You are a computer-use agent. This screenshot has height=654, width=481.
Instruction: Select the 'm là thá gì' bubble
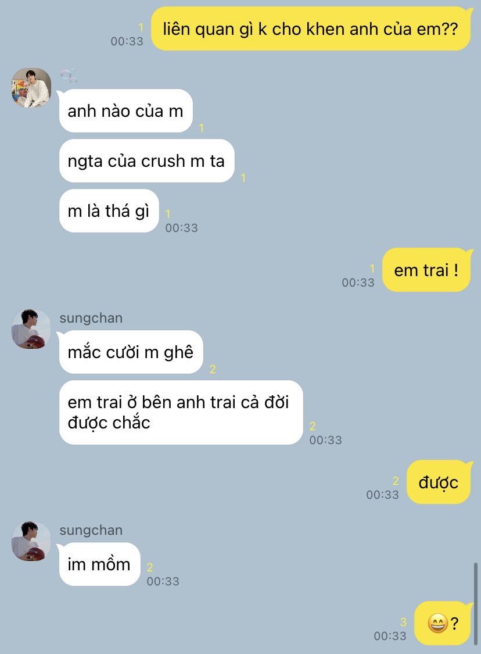(x=109, y=210)
